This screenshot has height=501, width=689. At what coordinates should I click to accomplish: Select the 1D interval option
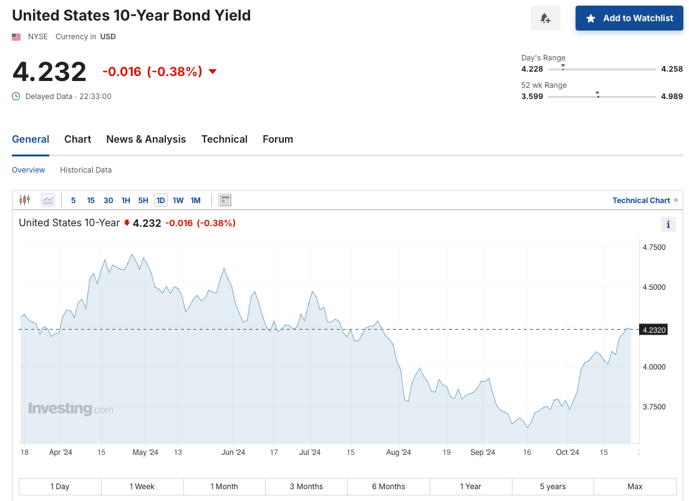click(x=161, y=200)
